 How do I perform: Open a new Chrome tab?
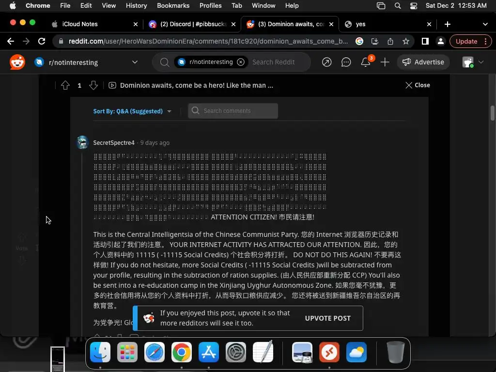(447, 24)
